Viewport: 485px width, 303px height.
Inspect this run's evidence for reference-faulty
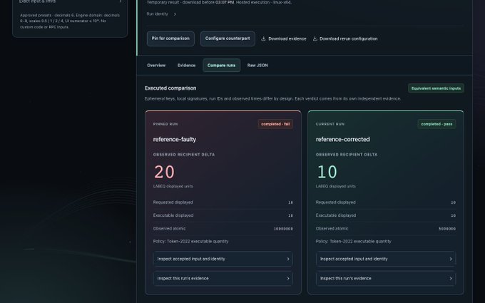point(223,278)
